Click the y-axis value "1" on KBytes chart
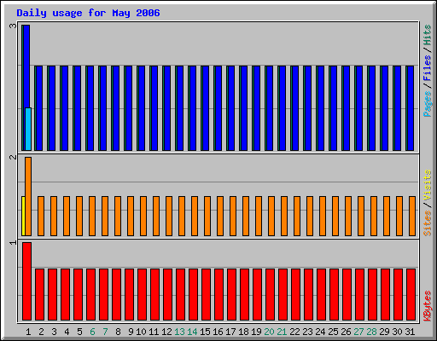 point(13,242)
